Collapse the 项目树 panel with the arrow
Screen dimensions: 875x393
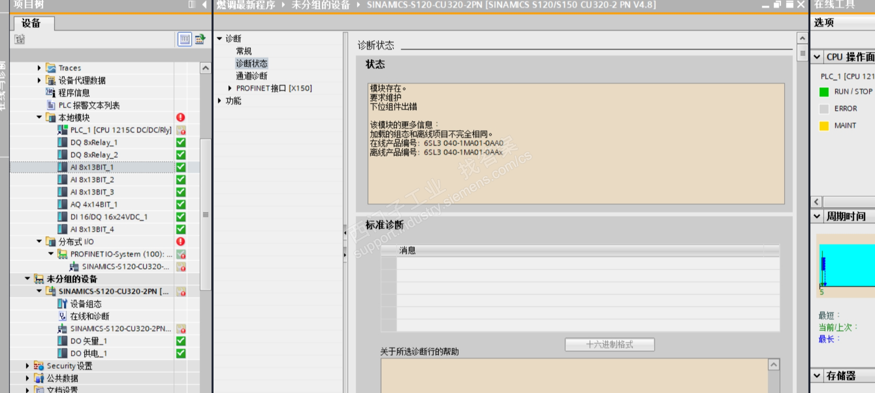click(x=204, y=5)
